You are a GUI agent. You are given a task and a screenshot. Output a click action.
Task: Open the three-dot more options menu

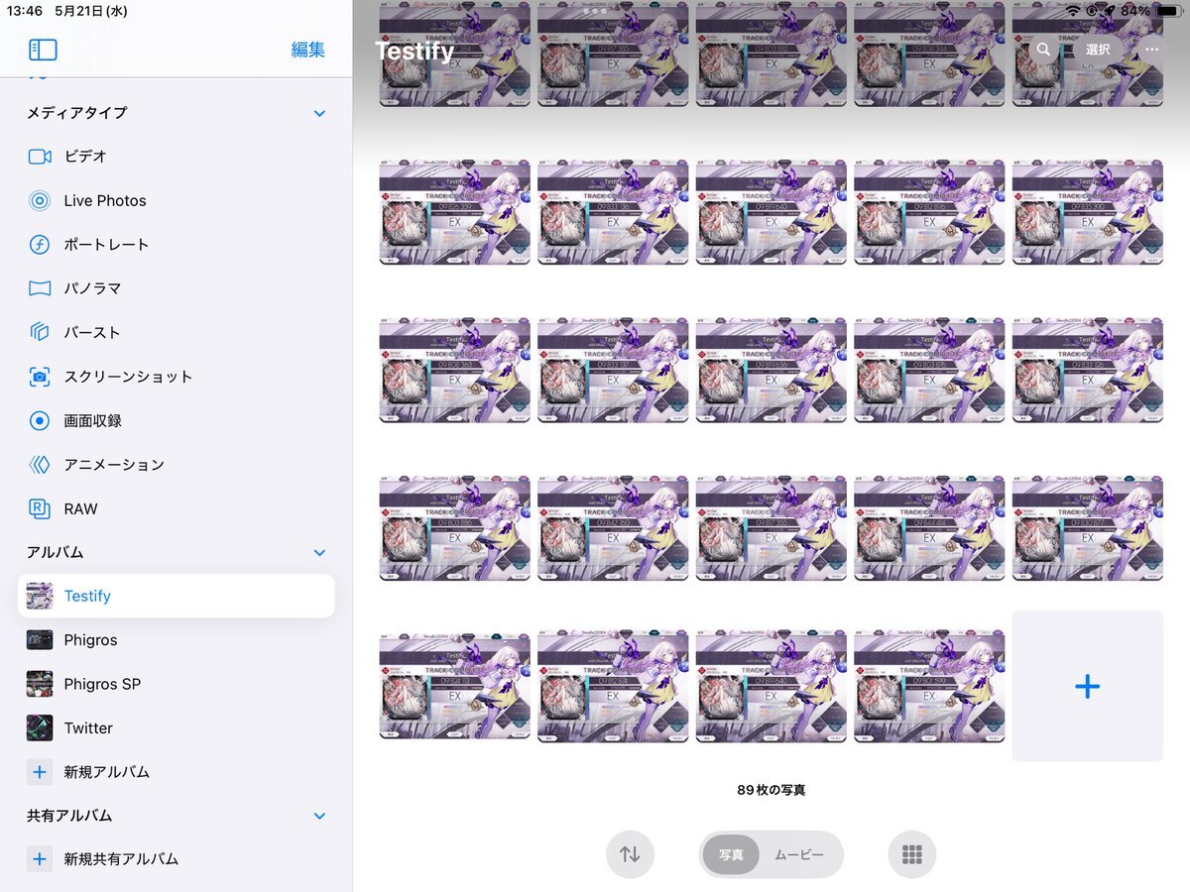(x=1151, y=49)
